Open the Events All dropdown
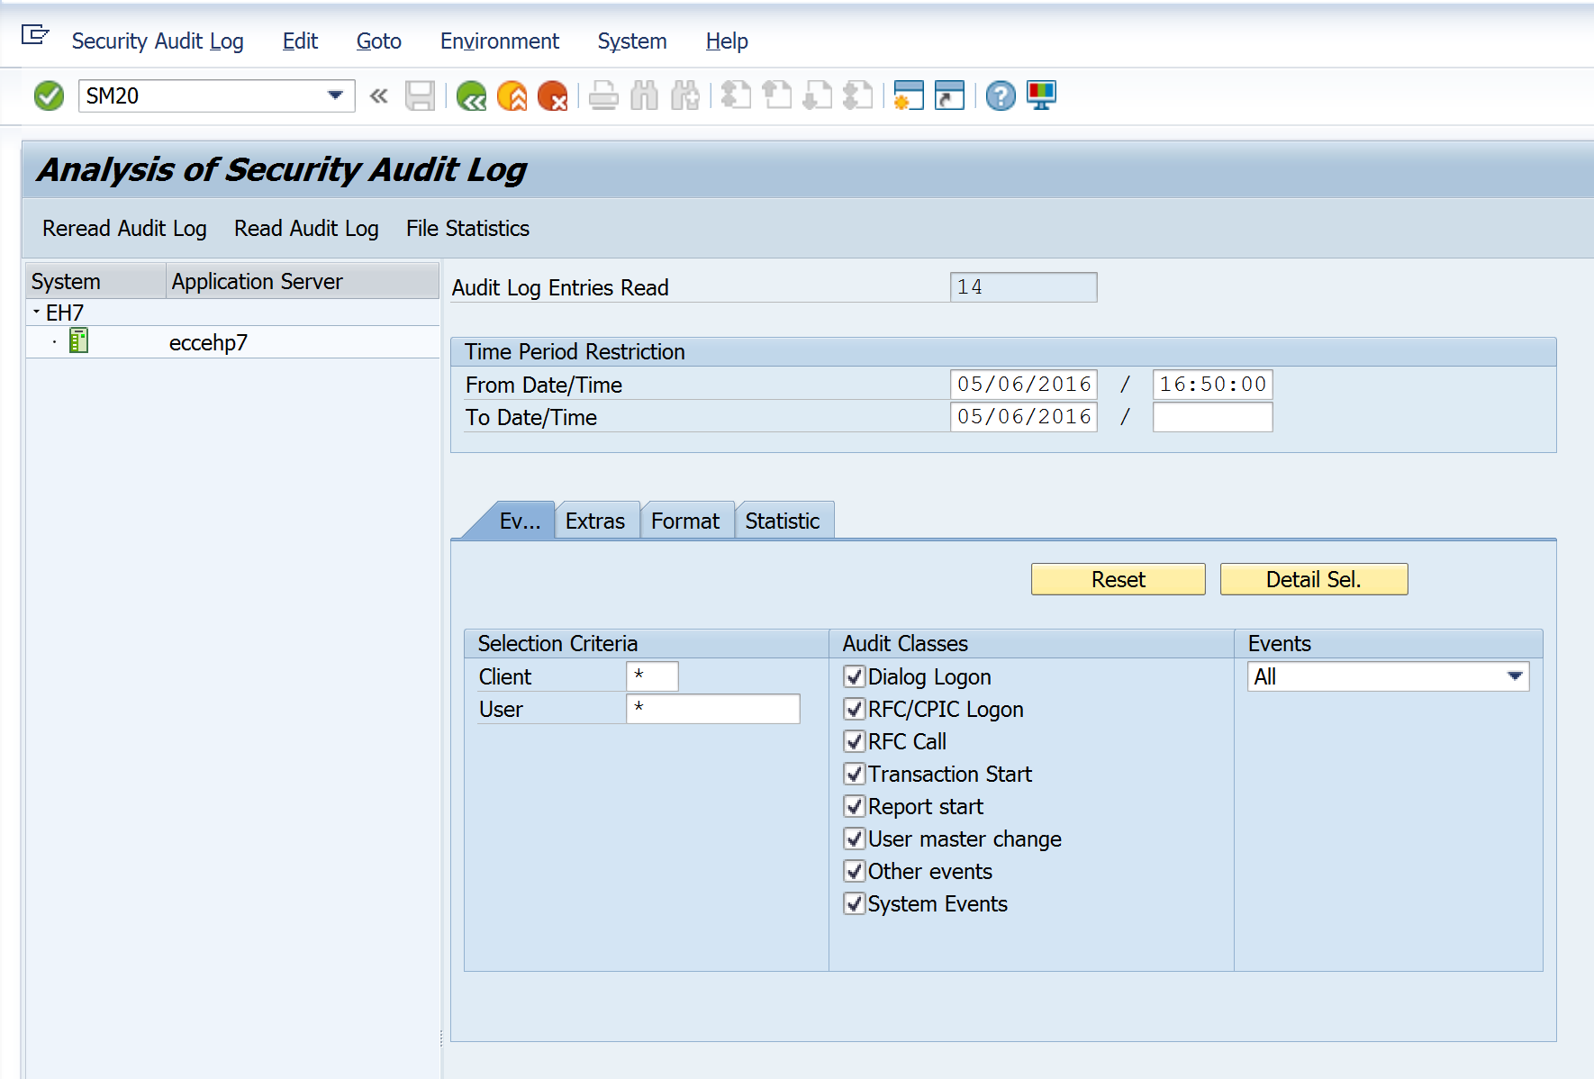The width and height of the screenshot is (1594, 1079). point(1515,676)
